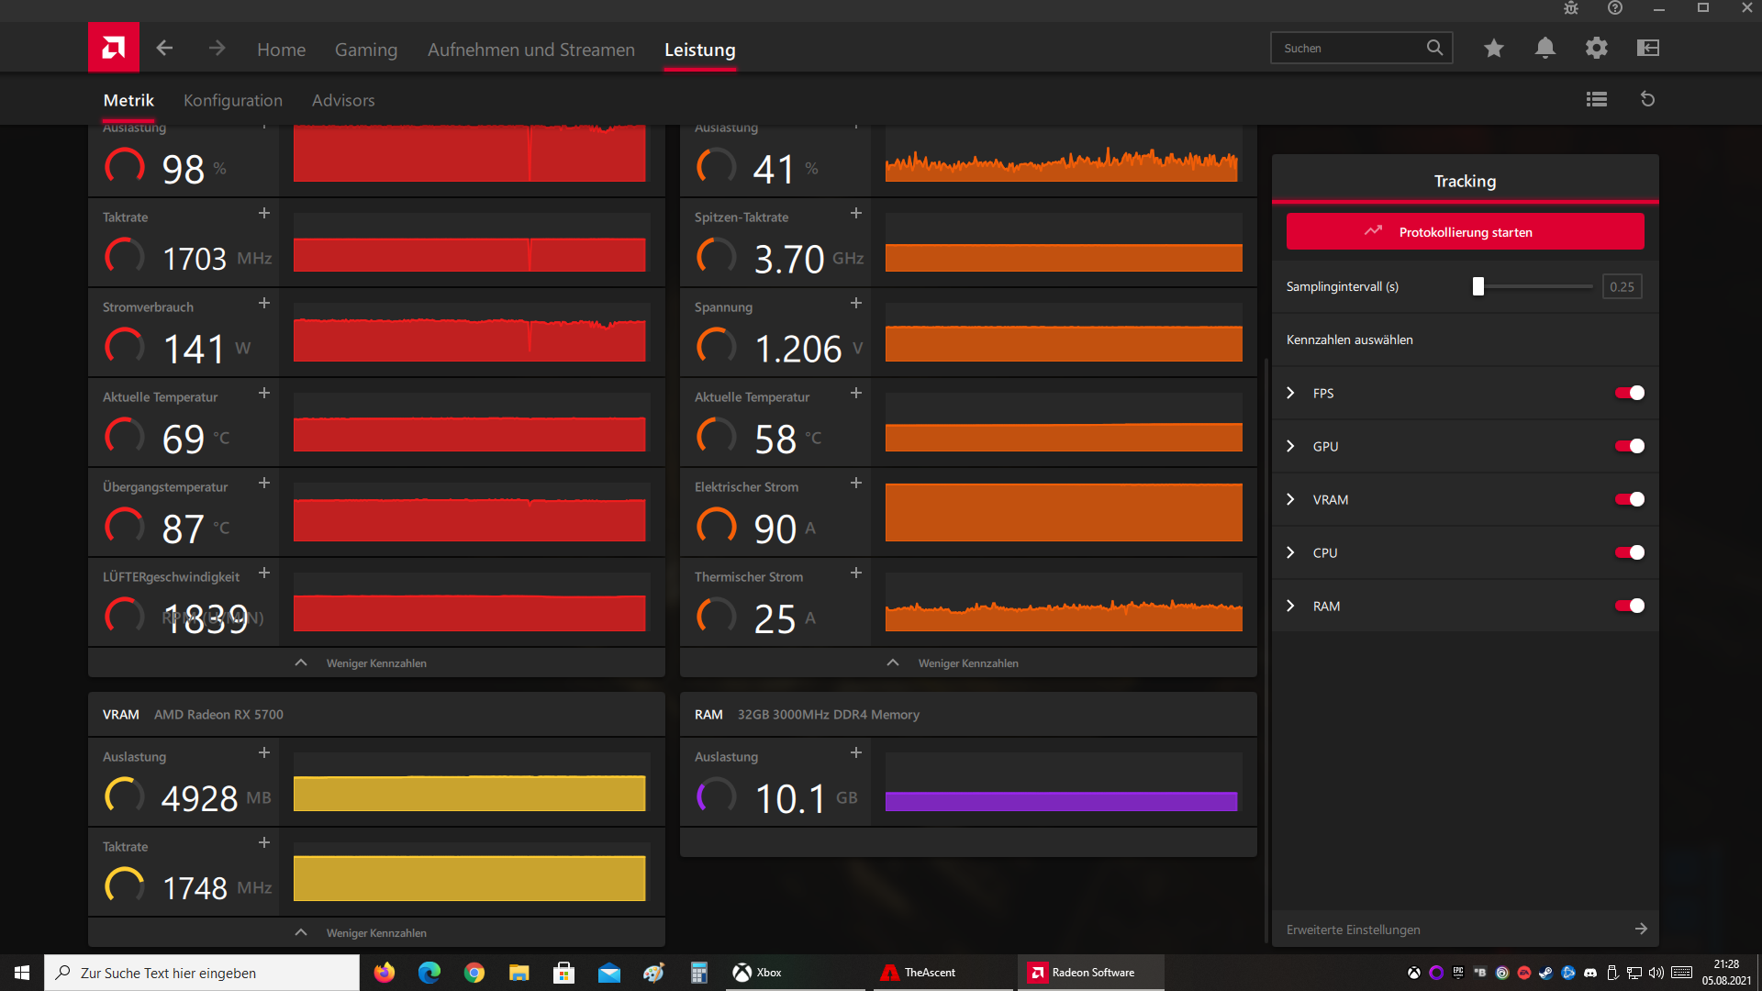Click the AMD Radeon logo icon
1762x991 pixels.
click(x=114, y=48)
